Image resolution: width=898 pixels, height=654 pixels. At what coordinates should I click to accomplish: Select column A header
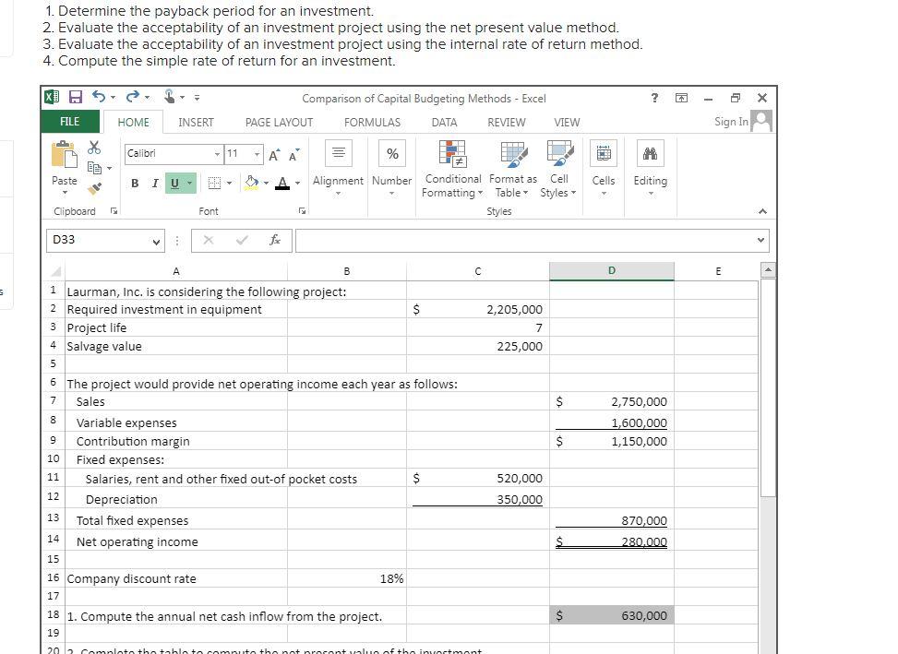176,271
